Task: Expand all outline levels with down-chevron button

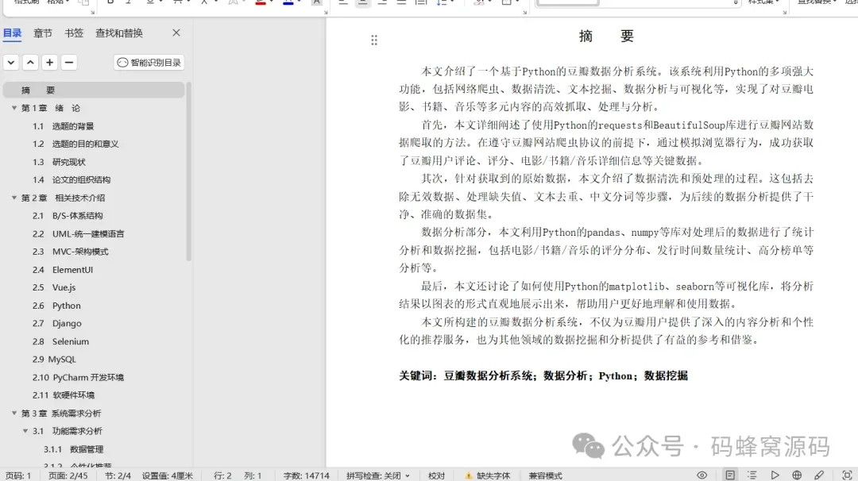Action: pos(11,63)
